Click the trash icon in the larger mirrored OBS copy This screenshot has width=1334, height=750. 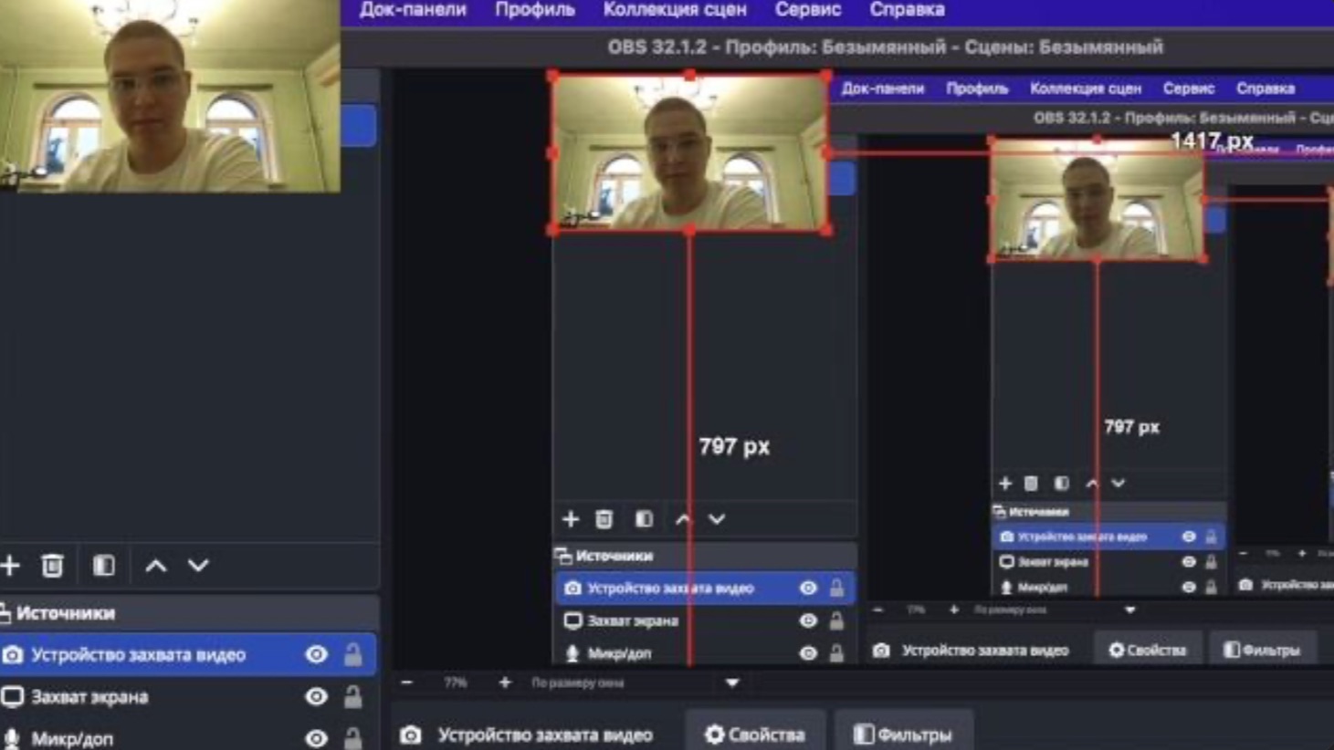pos(604,519)
